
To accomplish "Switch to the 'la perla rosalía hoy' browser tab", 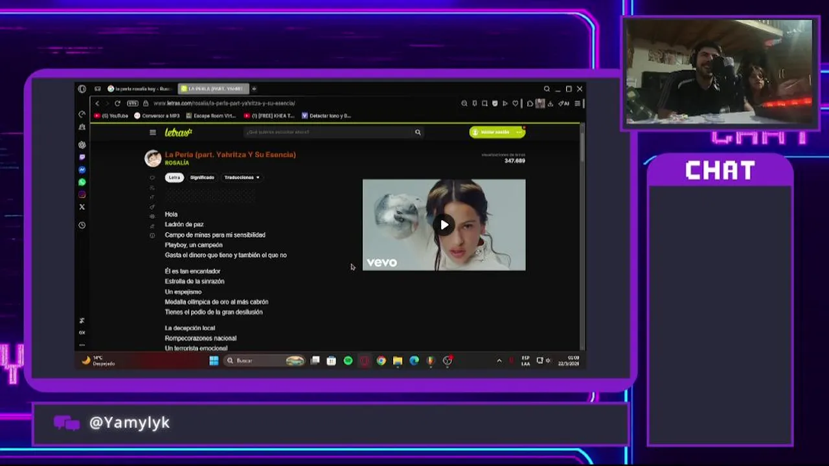I will [139, 89].
